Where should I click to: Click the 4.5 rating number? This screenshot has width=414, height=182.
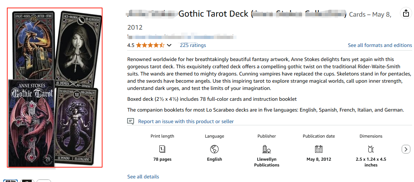tap(131, 45)
